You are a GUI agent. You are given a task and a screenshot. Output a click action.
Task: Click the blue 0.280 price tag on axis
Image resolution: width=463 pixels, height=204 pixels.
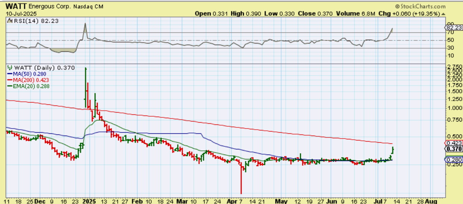coord(454,160)
